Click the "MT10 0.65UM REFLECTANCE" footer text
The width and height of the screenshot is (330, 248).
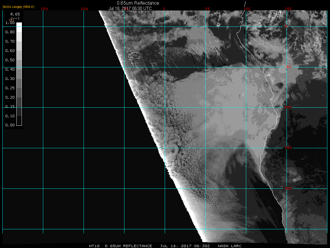[120, 246]
